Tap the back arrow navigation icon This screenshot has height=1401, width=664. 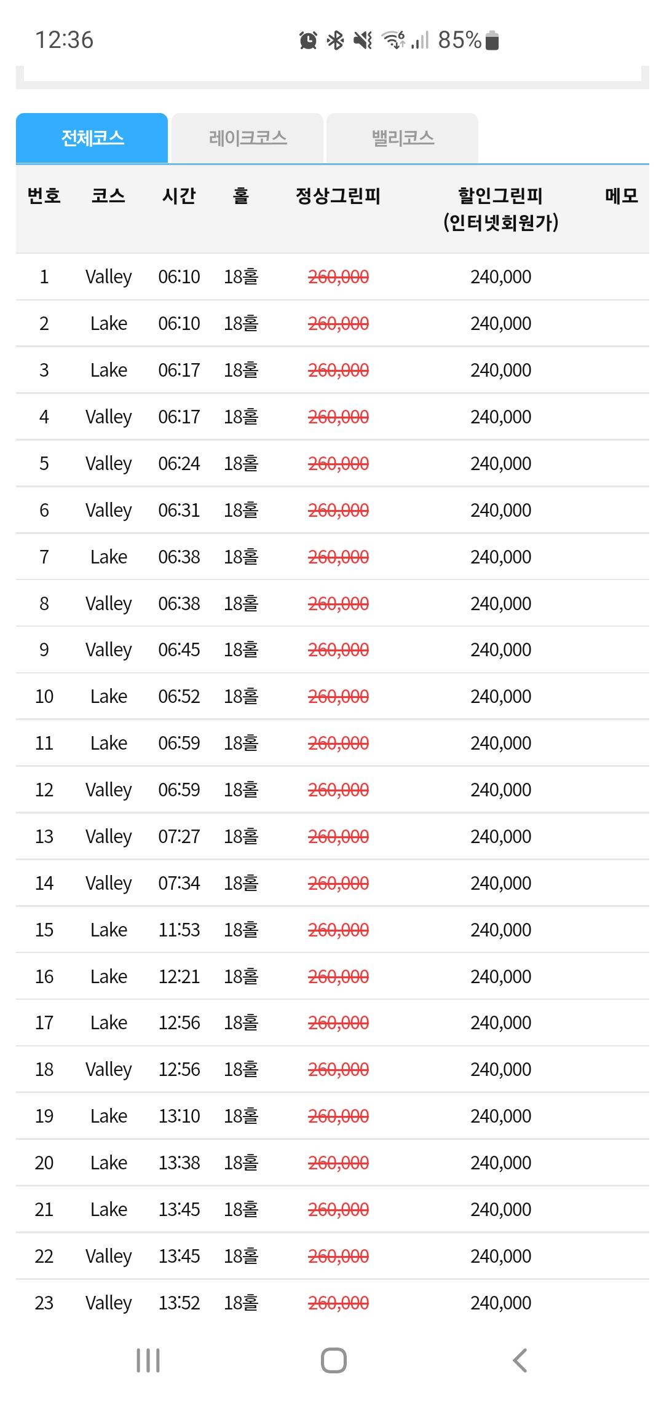[520, 1360]
